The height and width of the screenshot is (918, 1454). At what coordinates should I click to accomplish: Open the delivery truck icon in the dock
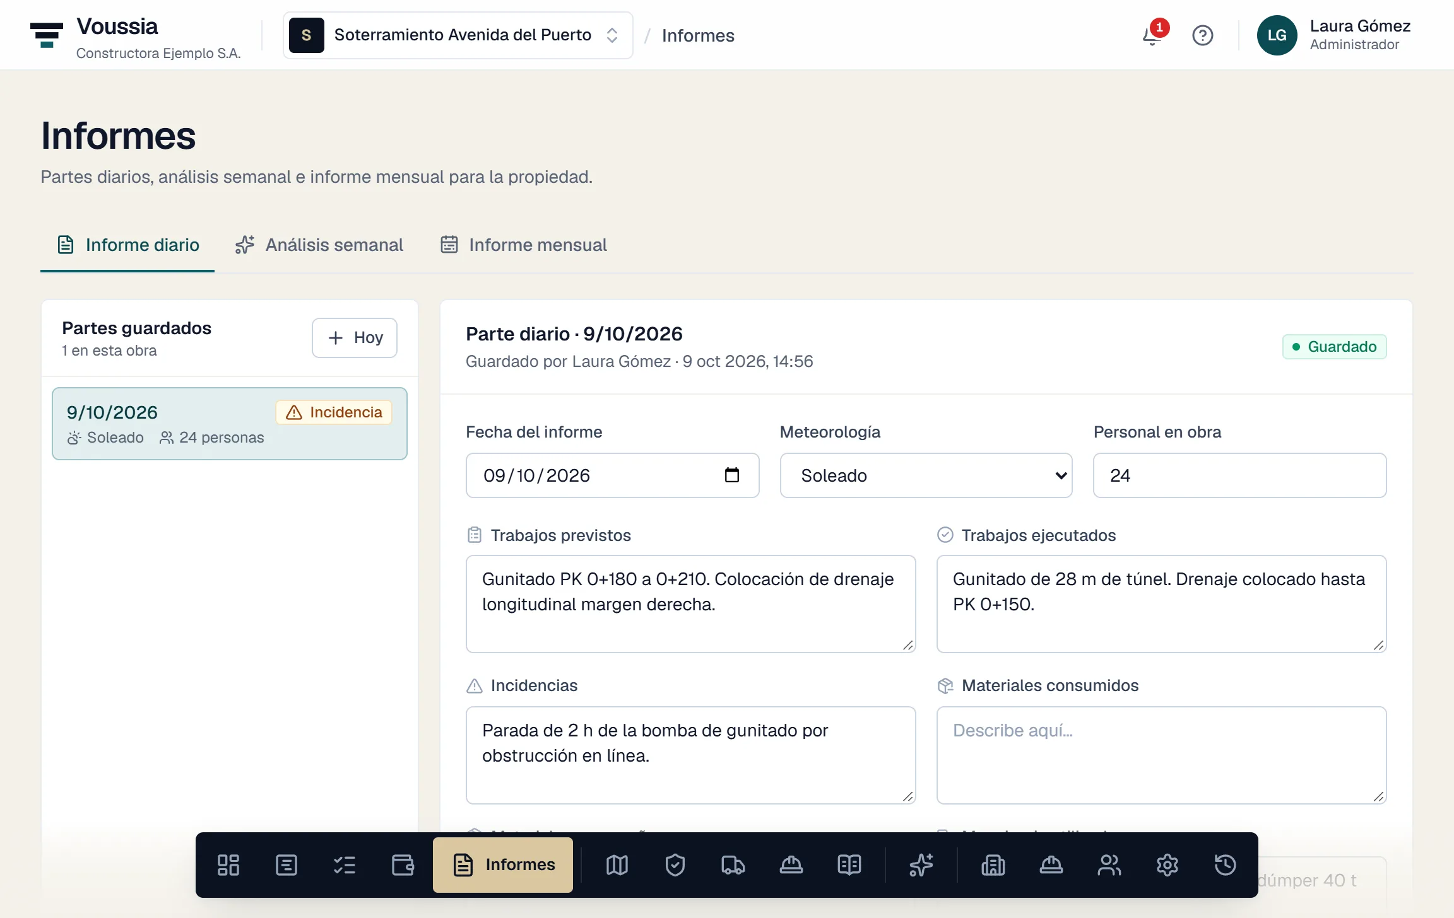pyautogui.click(x=733, y=865)
